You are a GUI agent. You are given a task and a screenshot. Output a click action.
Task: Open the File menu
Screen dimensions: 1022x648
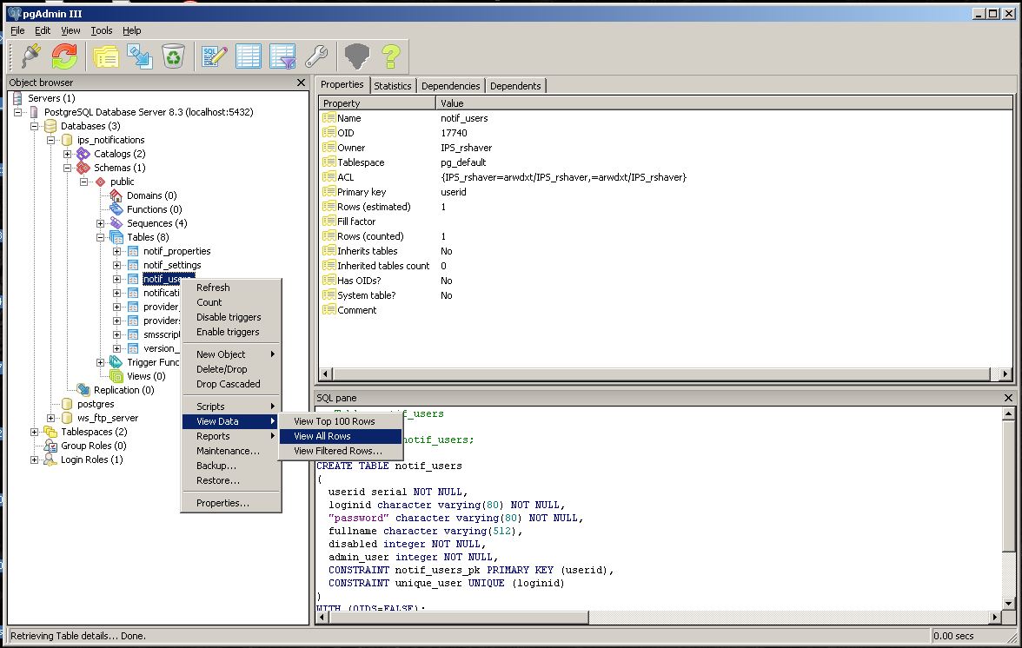click(17, 30)
